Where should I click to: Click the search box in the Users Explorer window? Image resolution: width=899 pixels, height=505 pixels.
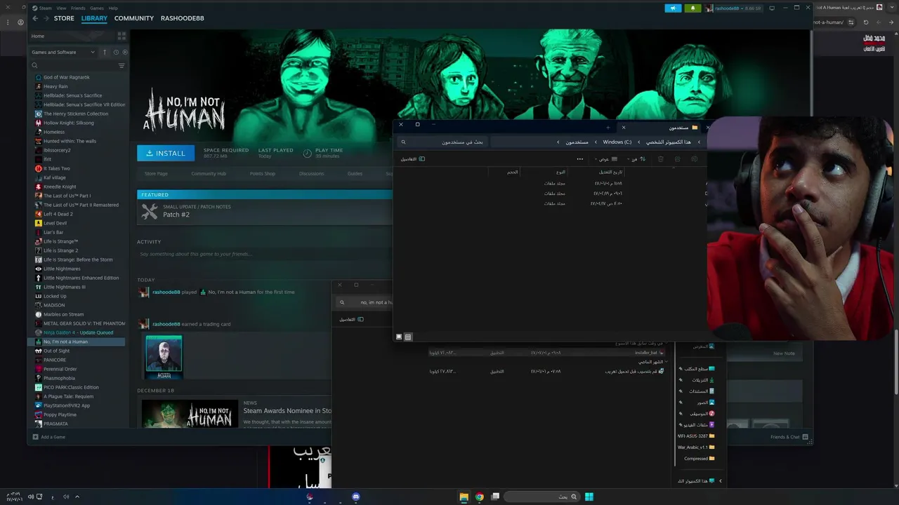tap(442, 142)
